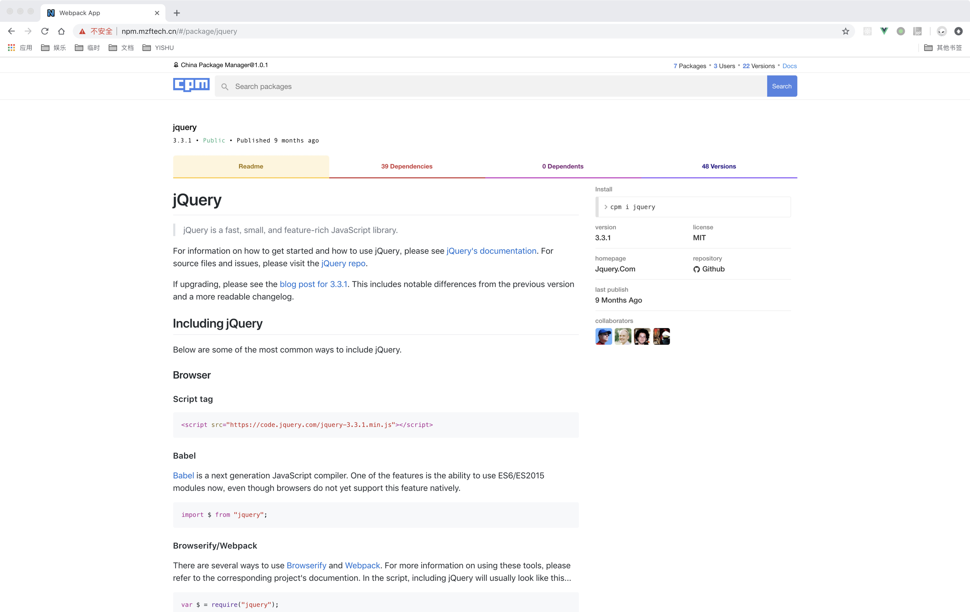Open the 39 Dependencies tab
The height and width of the screenshot is (612, 970).
tap(406, 166)
